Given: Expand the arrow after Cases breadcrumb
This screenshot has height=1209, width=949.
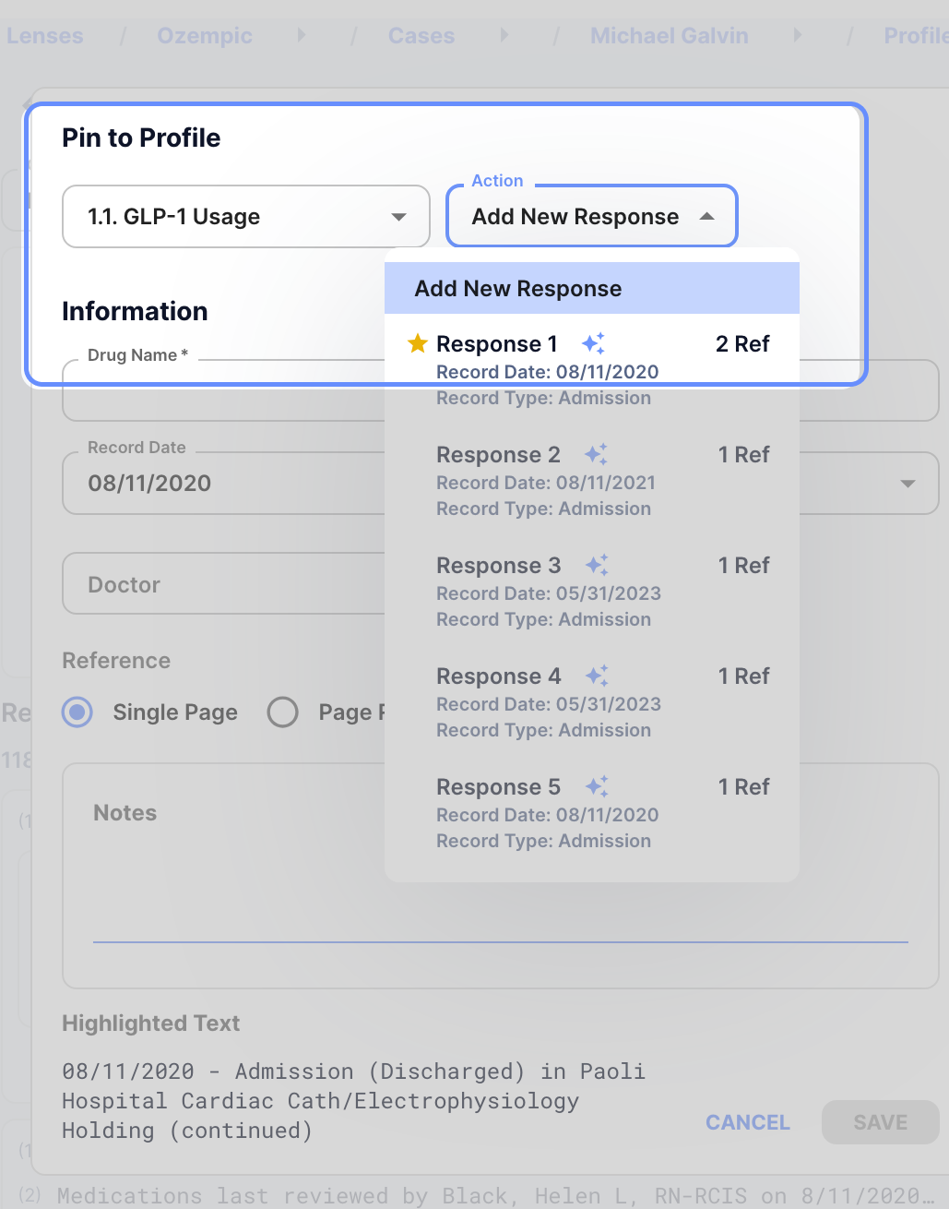Looking at the screenshot, I should (504, 35).
